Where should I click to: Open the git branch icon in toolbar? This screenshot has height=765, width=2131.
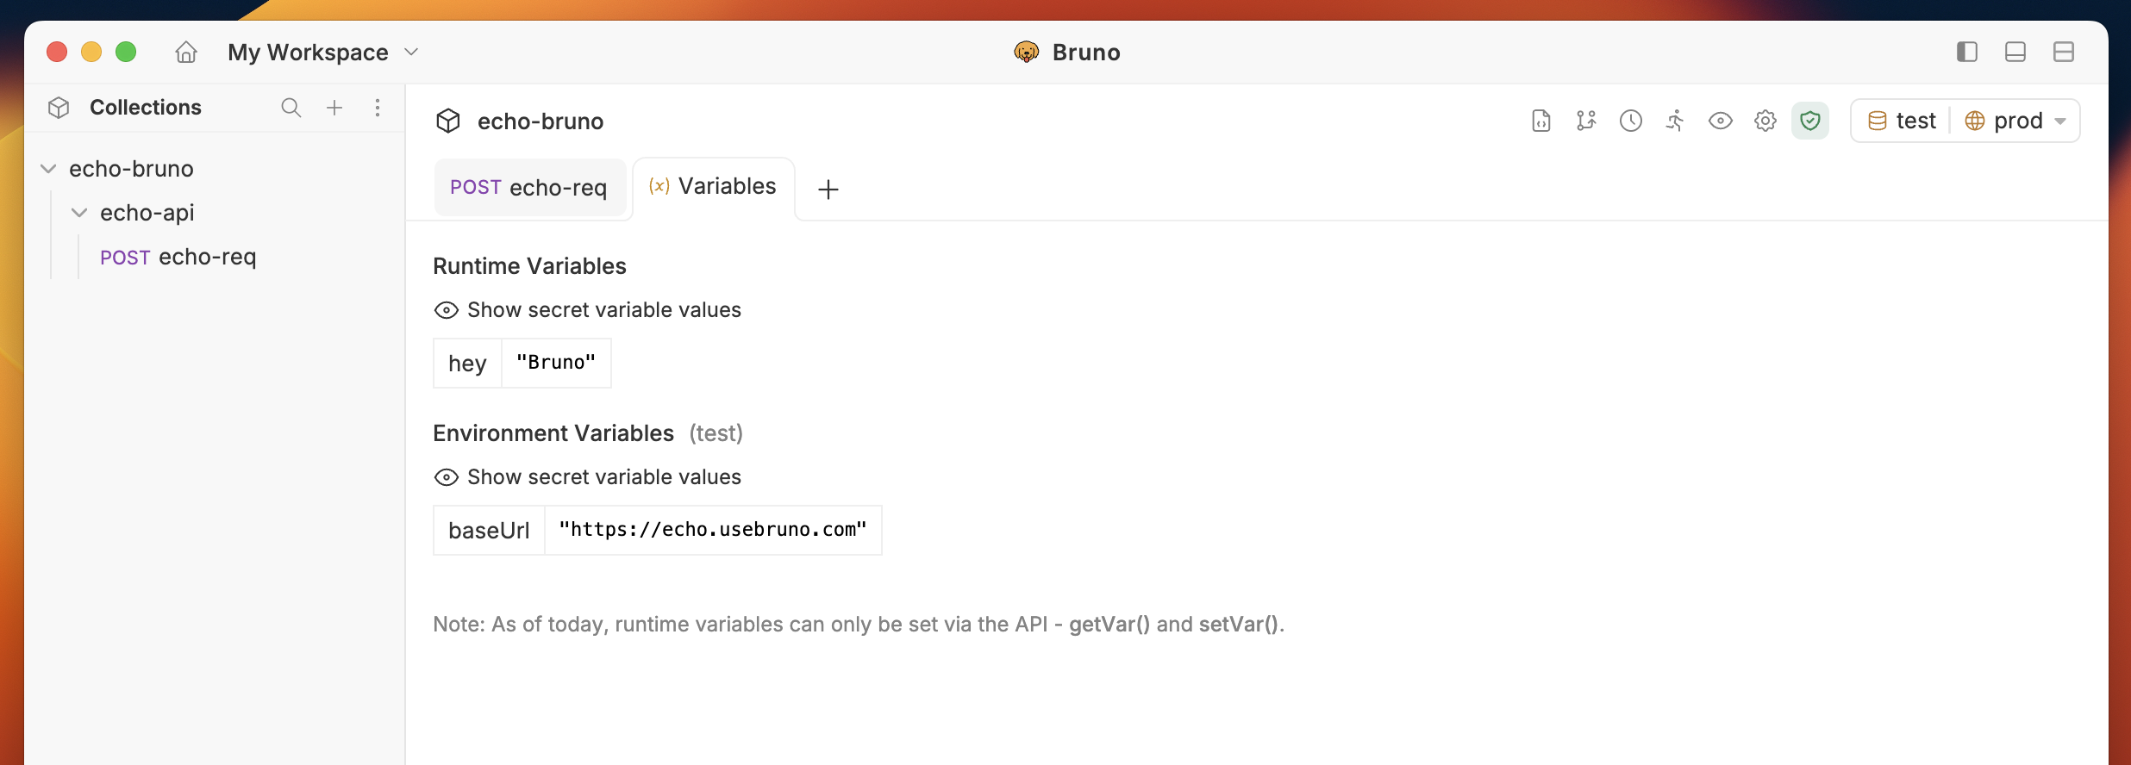(1586, 121)
